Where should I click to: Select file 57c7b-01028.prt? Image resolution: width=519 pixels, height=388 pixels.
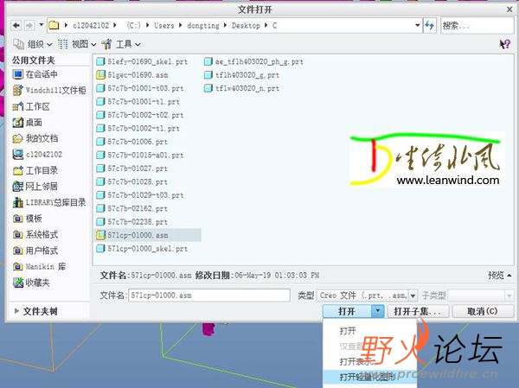click(x=131, y=181)
